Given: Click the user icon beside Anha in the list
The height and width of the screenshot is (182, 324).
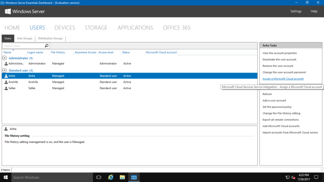Looking at the screenshot, I should click(6, 76).
